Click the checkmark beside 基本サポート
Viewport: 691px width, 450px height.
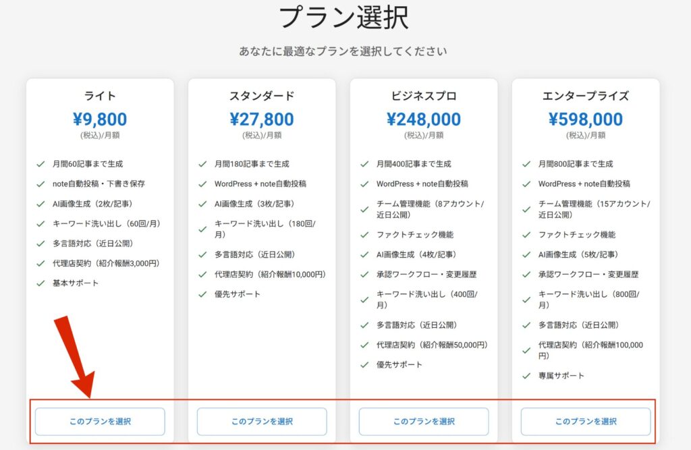click(x=40, y=283)
